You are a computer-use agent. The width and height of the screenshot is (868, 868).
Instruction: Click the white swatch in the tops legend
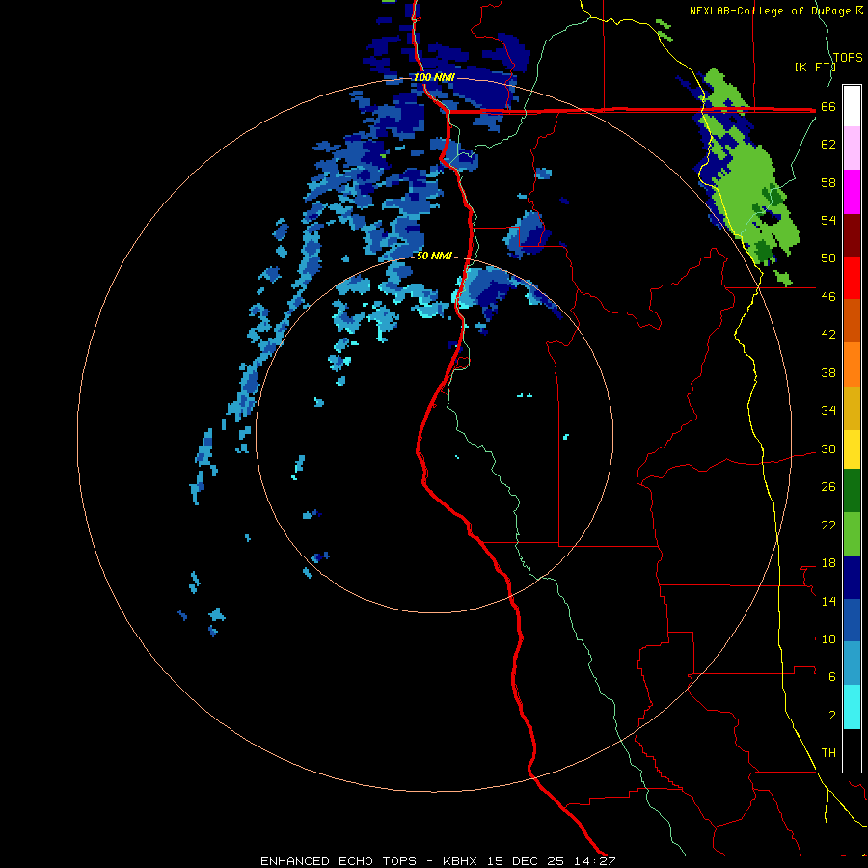[852, 106]
